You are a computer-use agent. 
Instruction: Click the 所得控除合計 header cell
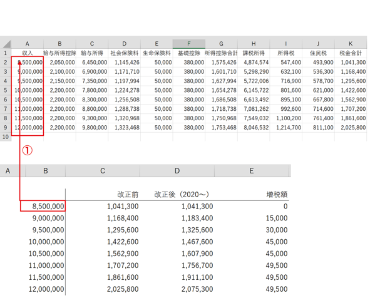(221, 53)
